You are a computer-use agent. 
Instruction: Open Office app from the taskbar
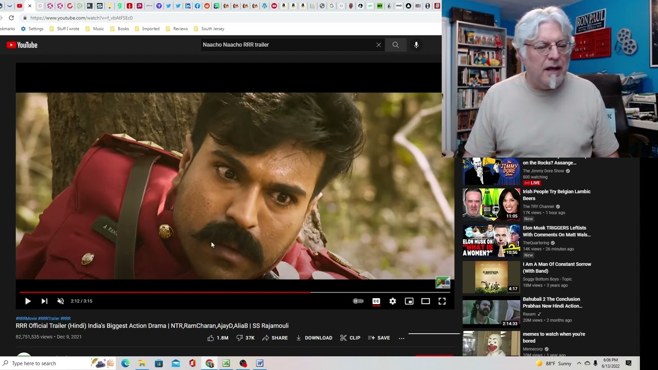coord(192,363)
